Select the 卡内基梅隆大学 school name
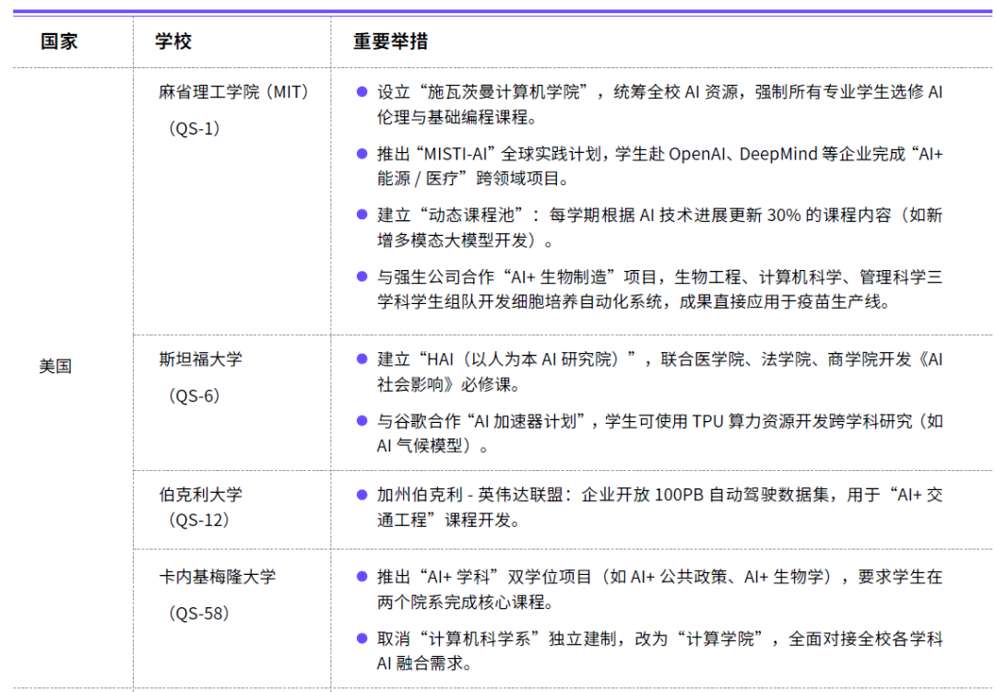This screenshot has height=692, width=996. pos(217,577)
